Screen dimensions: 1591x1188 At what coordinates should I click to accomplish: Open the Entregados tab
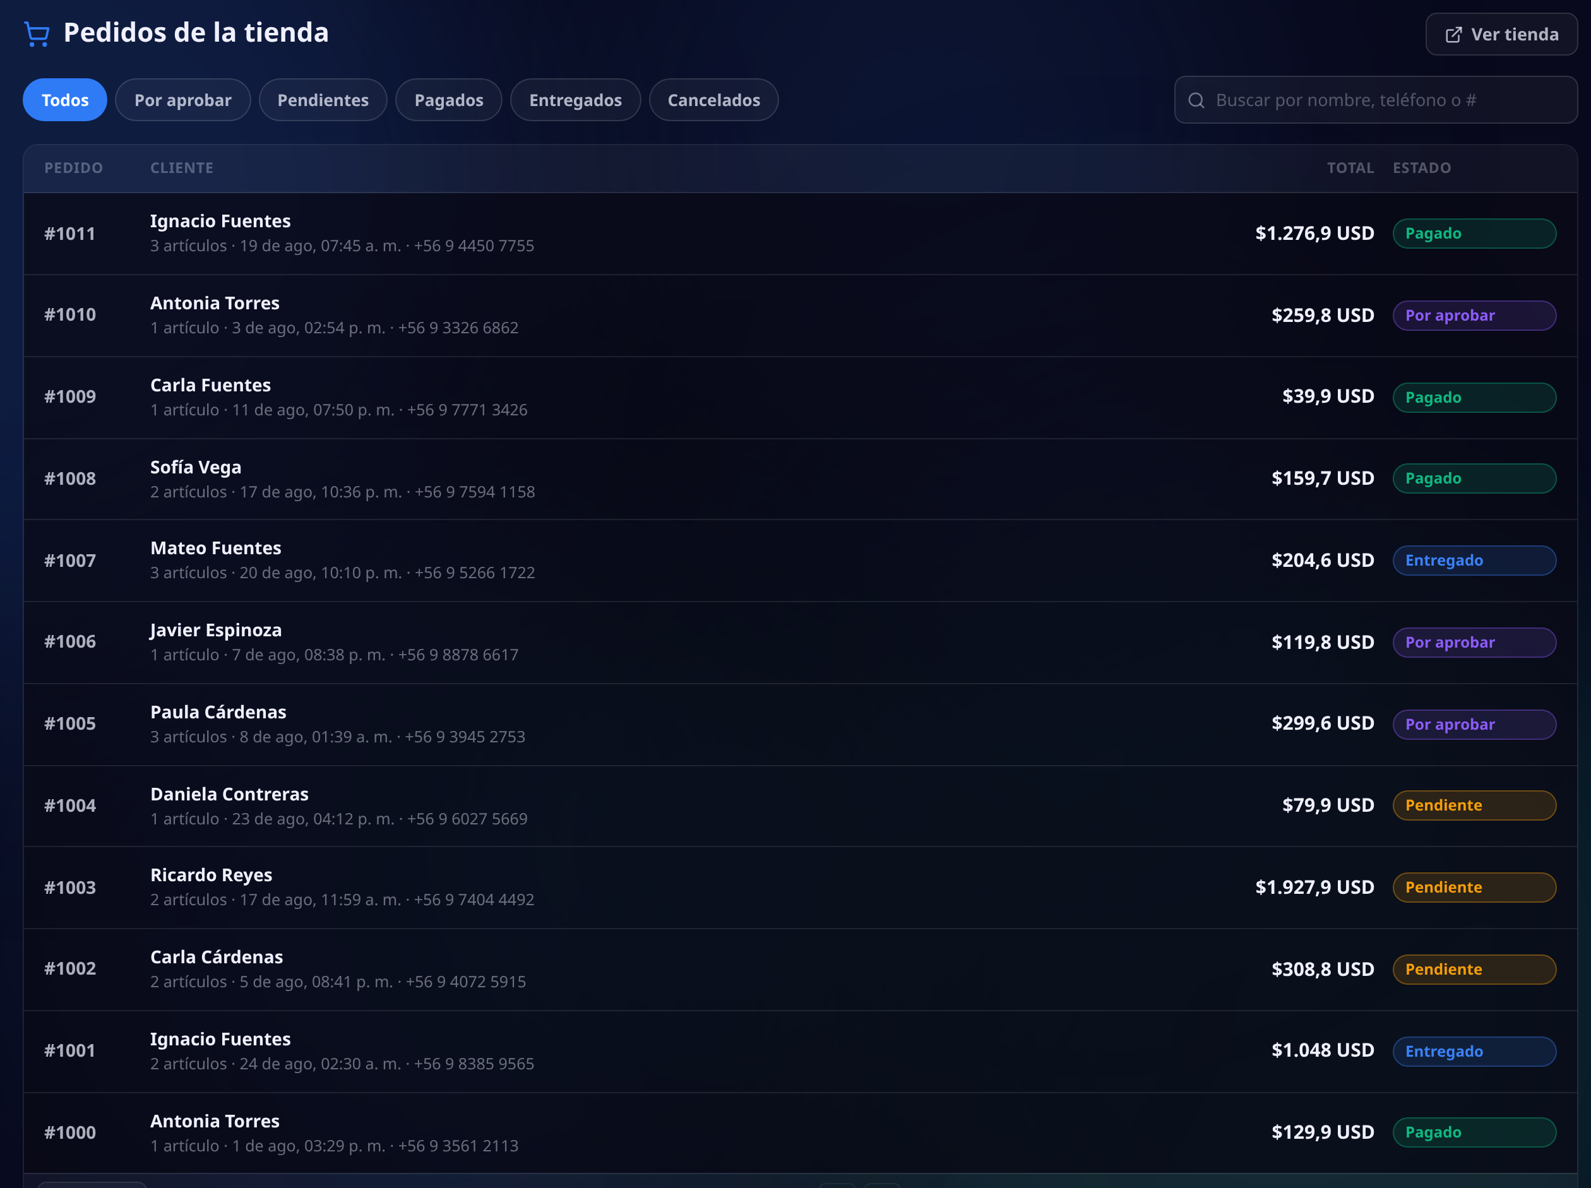[x=575, y=100]
